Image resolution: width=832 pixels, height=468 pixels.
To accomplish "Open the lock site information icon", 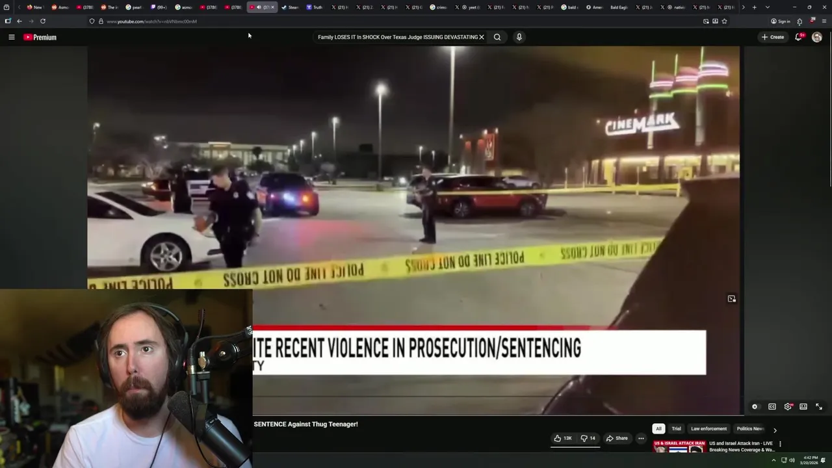I will coord(100,21).
